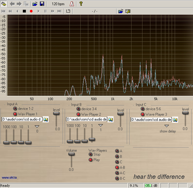Viewport: 193px width, 188px height.
Task: Click Input B 1000 delay slider
Action: coord(70,141)
